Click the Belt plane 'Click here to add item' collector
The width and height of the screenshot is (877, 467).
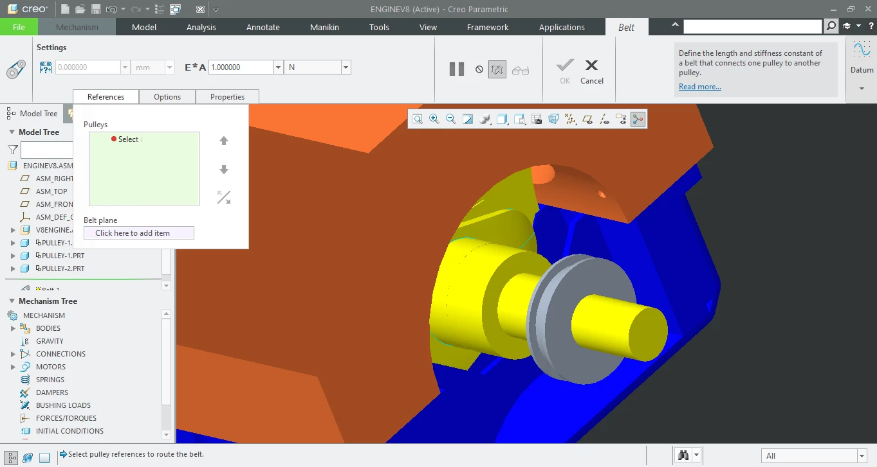tap(139, 233)
